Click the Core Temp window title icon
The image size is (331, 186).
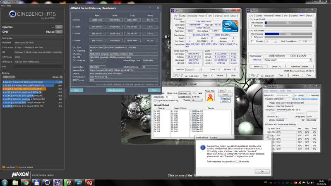click(265, 86)
